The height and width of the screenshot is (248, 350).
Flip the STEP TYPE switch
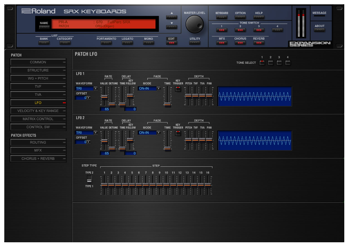(x=89, y=180)
